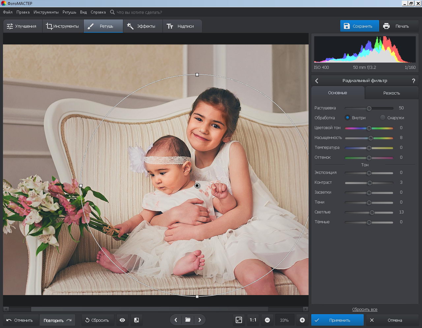Click the fit-to-screen icon

[x=239, y=320]
